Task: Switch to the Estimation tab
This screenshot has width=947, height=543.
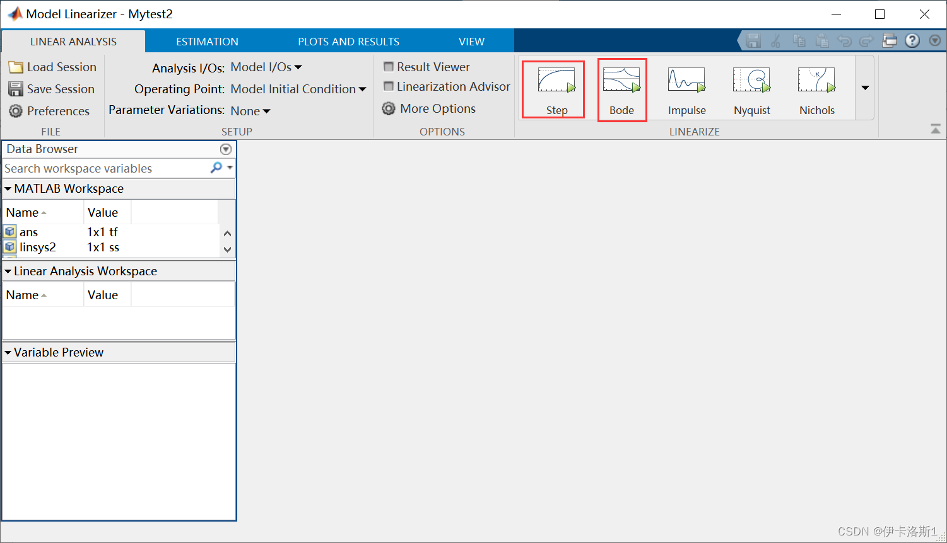Action: click(207, 42)
